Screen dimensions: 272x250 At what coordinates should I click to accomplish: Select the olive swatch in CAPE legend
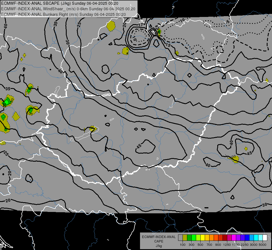point(185,238)
